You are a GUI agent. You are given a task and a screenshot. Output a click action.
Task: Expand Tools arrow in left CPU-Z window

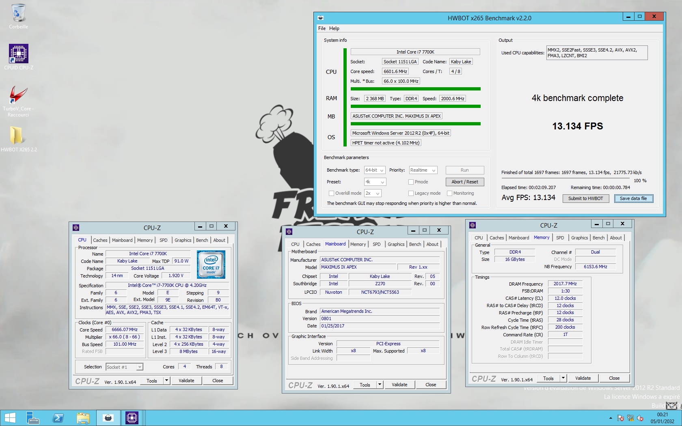(x=166, y=381)
